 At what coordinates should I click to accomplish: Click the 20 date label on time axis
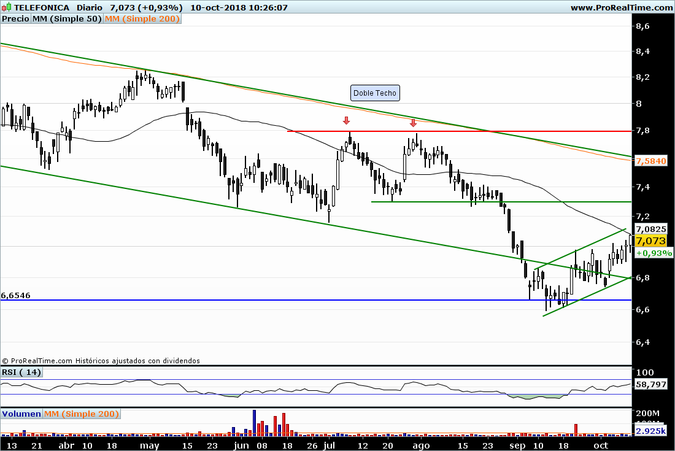pos(387,445)
